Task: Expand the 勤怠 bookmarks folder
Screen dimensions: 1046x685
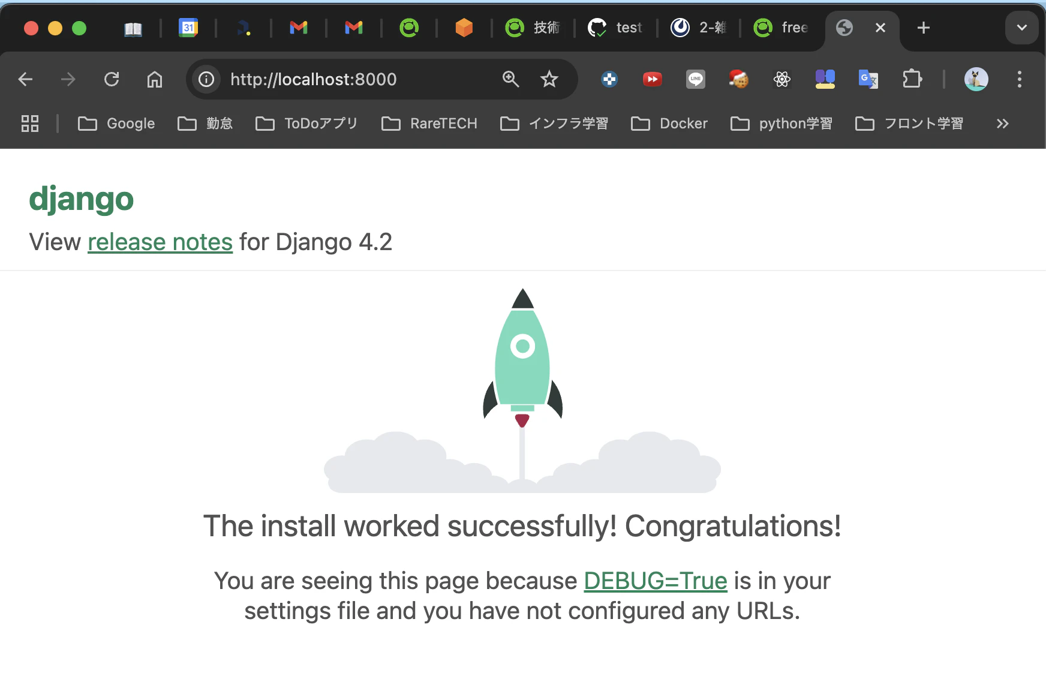Action: pyautogui.click(x=205, y=124)
